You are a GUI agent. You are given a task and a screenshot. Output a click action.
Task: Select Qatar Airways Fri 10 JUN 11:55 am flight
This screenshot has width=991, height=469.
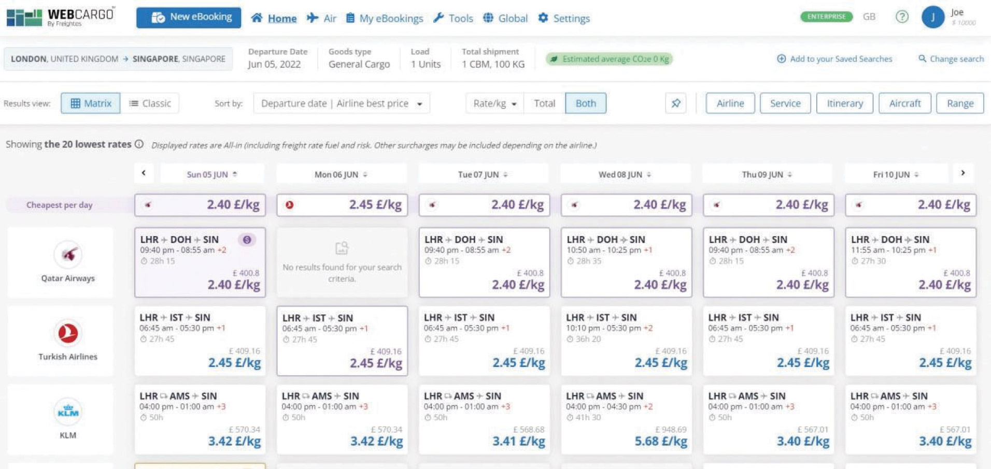pyautogui.click(x=911, y=262)
